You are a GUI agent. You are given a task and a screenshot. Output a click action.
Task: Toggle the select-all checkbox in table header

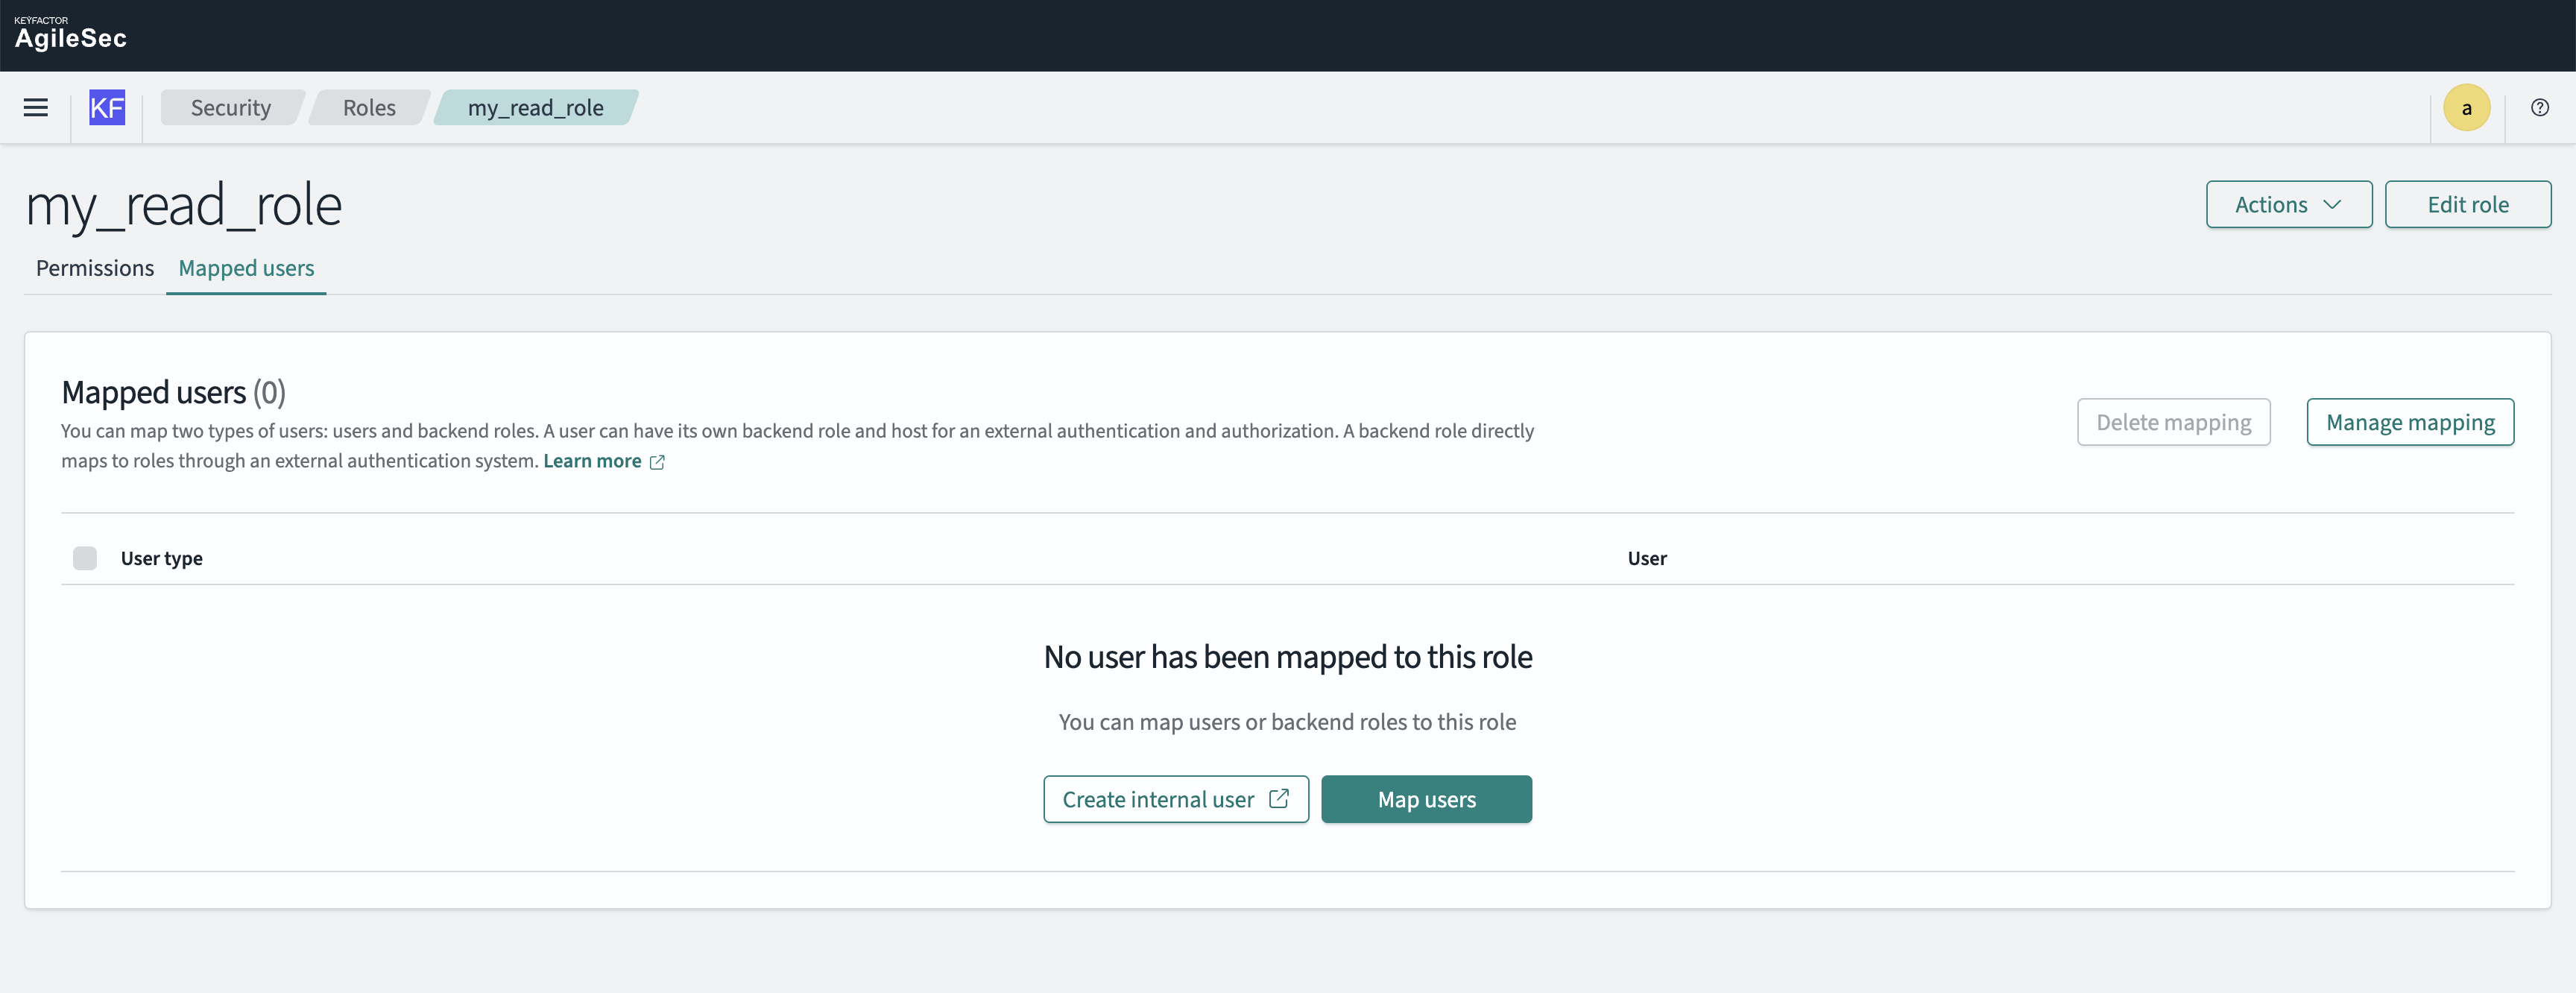coord(85,558)
